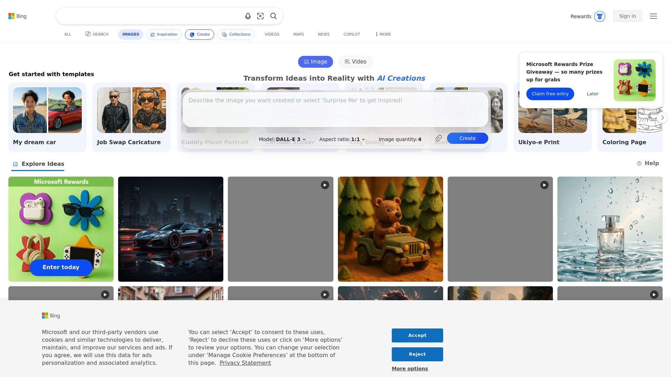Open the Collections tab
Viewport: 671px width, 377px height.
click(236, 34)
